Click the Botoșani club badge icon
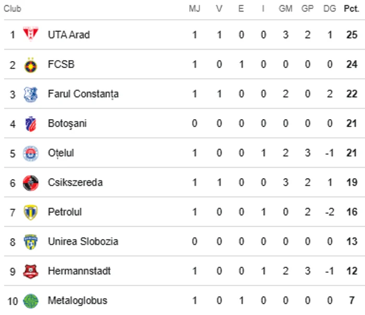Image resolution: width=365 pixels, height=315 pixels. [30, 124]
